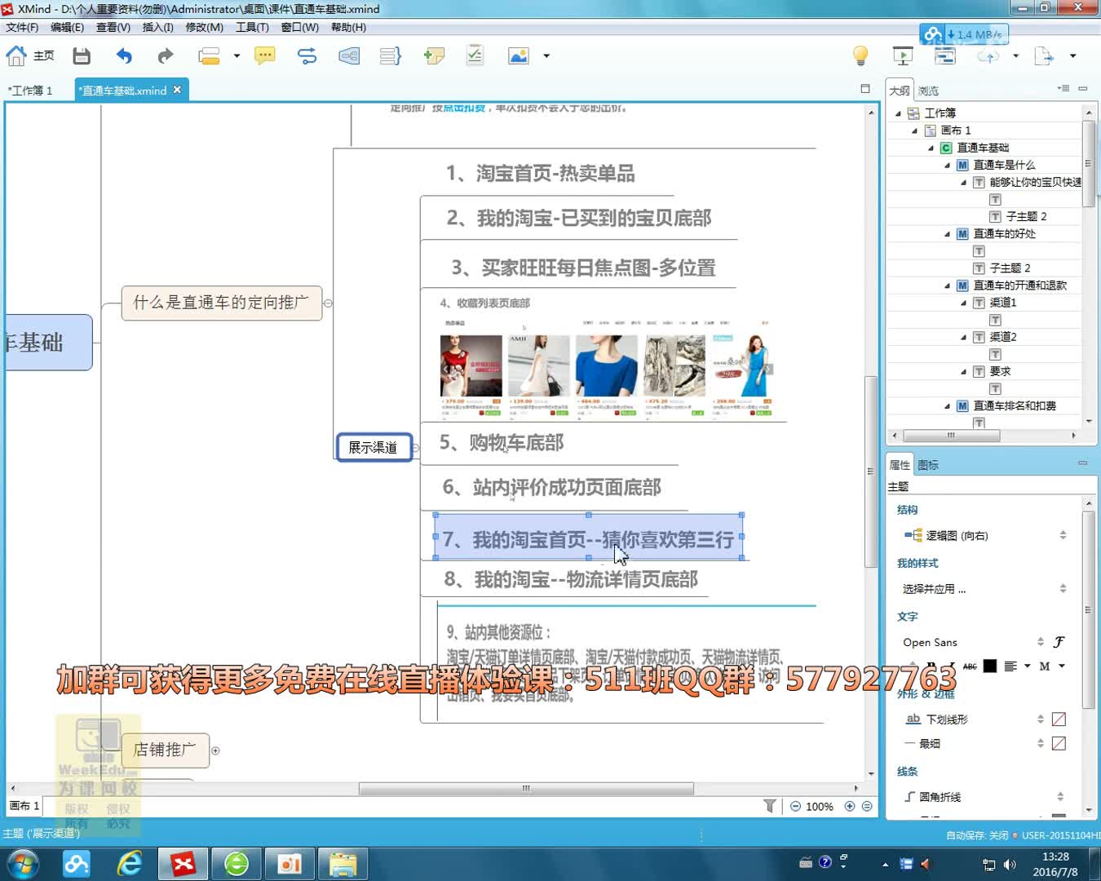
Task: Select the 什么是直通车的定向推广 topic
Action: pyautogui.click(x=221, y=303)
